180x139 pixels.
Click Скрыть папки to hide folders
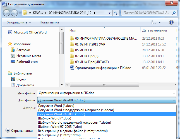[x=22, y=131]
